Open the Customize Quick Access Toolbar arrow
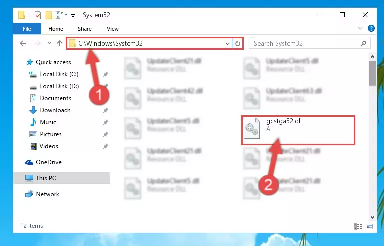The height and width of the screenshot is (246, 384). point(73,16)
